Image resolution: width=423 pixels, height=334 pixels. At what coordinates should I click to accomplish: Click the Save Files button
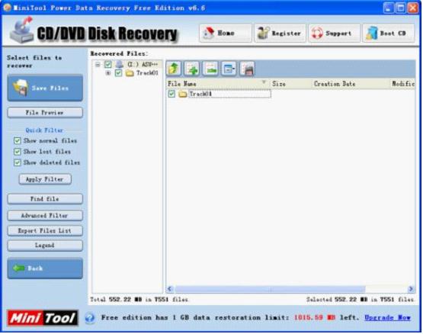(45, 88)
